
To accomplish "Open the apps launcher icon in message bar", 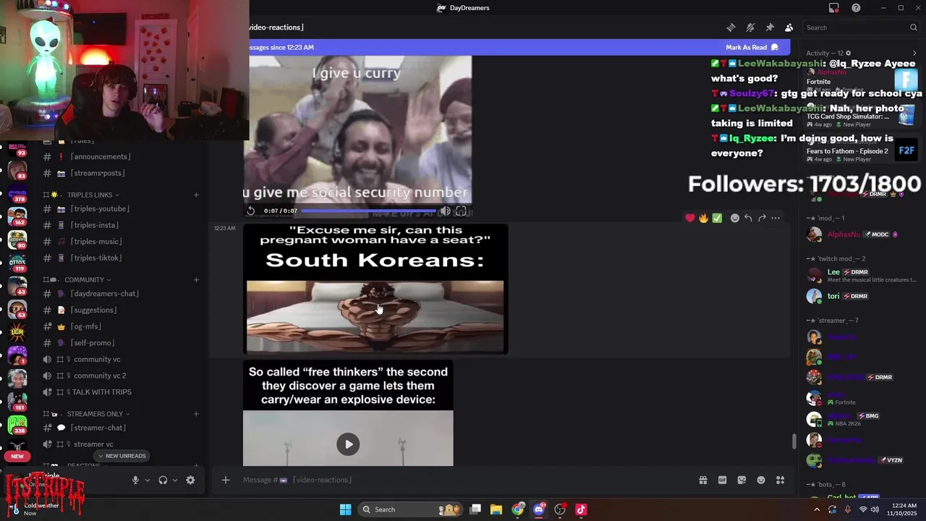I will (x=781, y=480).
